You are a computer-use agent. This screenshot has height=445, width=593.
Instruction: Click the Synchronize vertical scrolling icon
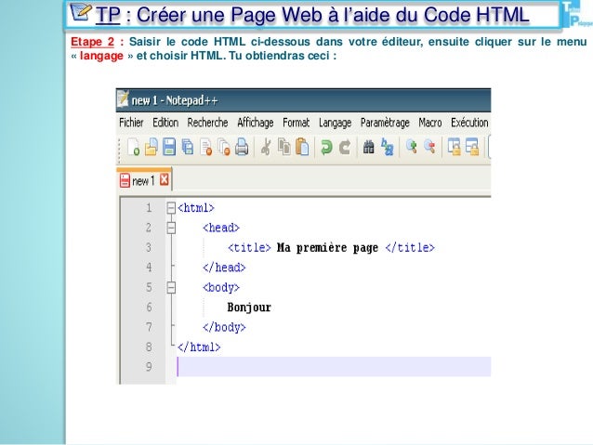click(454, 147)
